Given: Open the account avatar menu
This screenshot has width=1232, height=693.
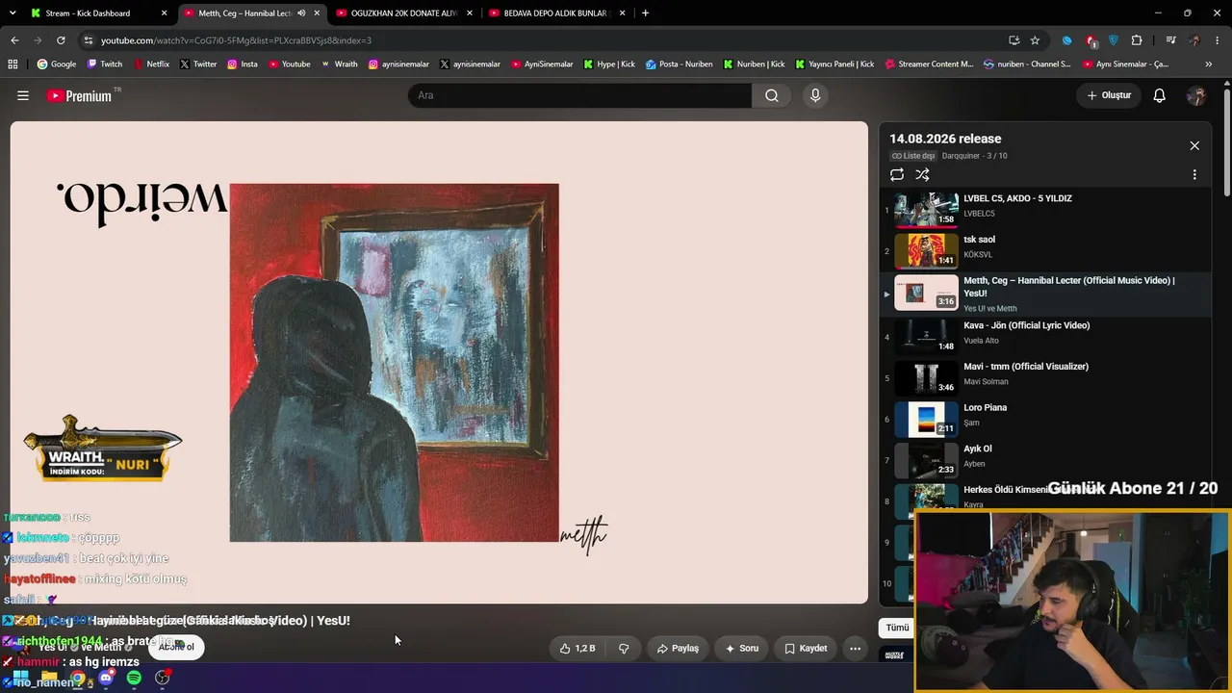Looking at the screenshot, I should click(x=1196, y=95).
